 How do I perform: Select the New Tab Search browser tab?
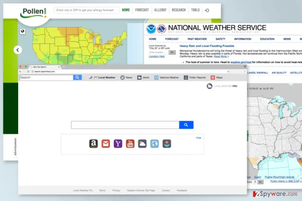45,67
